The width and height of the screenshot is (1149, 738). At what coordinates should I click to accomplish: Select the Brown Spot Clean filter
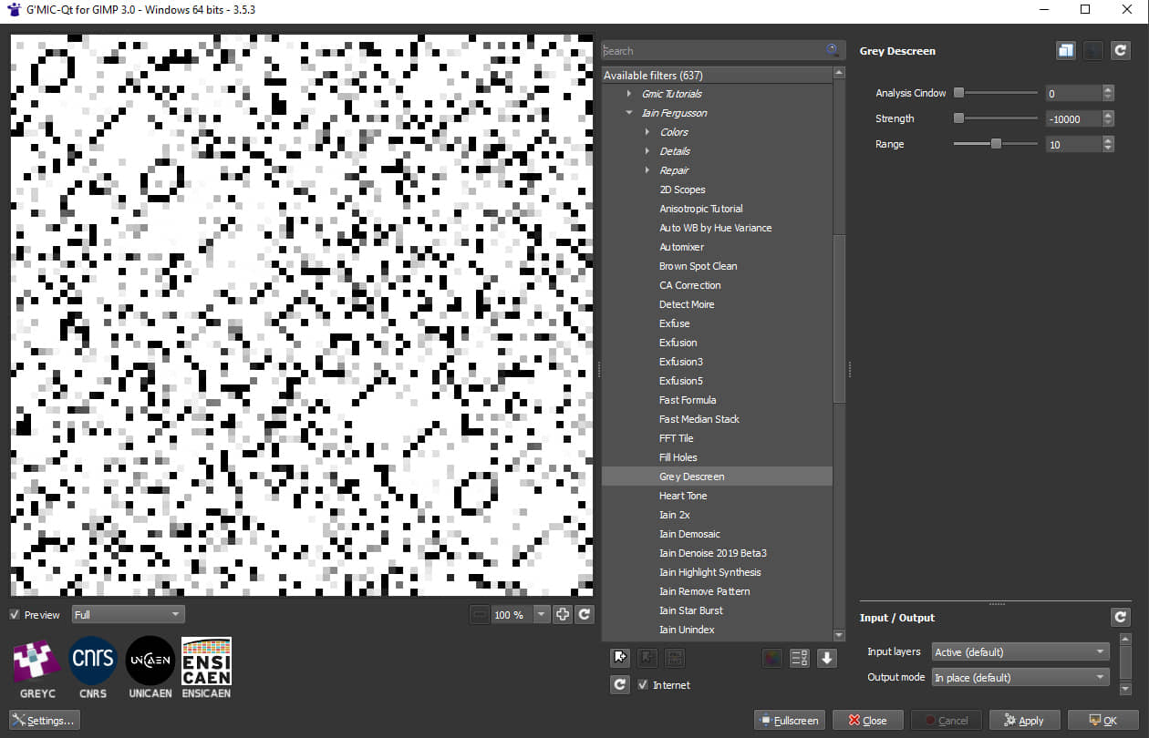[x=699, y=266]
